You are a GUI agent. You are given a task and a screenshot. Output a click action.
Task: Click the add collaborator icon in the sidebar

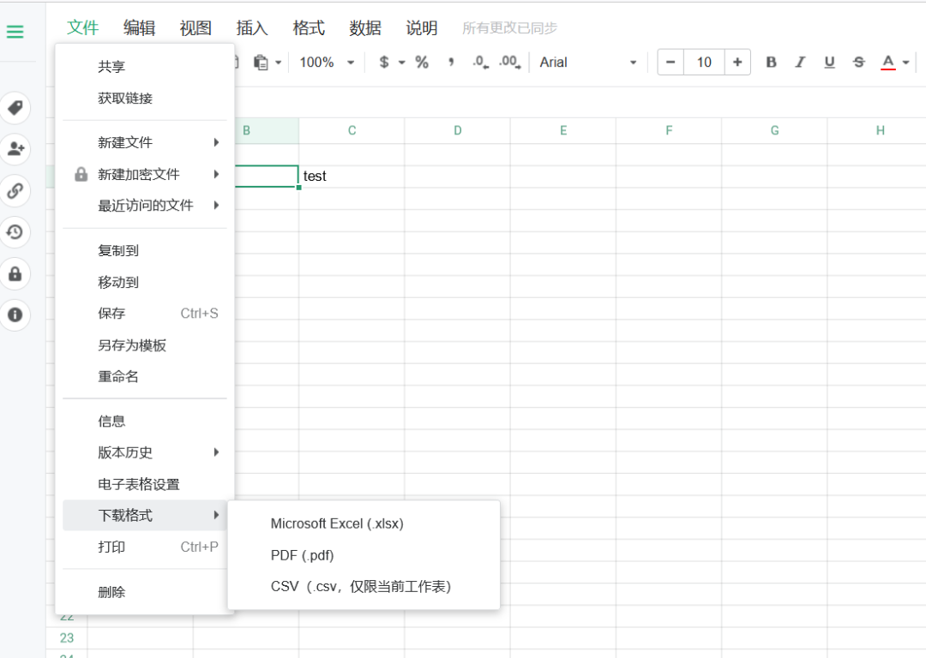pyautogui.click(x=16, y=150)
